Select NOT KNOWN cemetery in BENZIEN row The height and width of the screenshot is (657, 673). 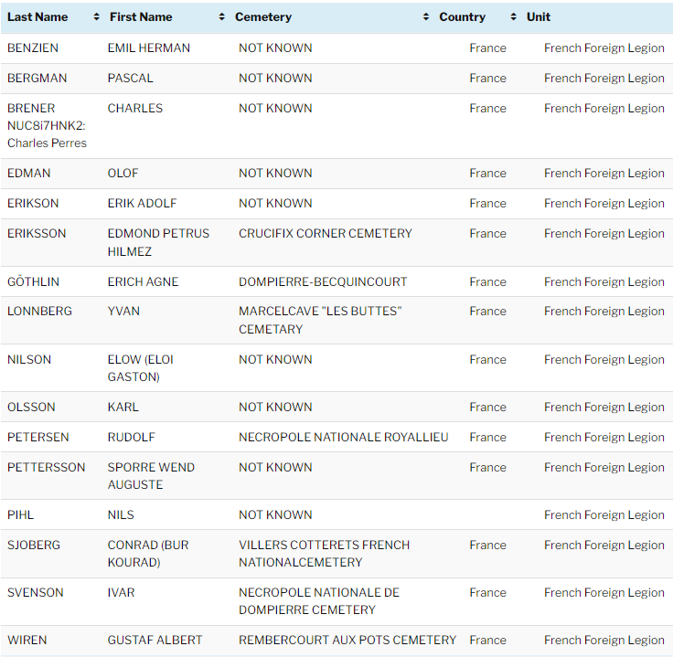275,48
